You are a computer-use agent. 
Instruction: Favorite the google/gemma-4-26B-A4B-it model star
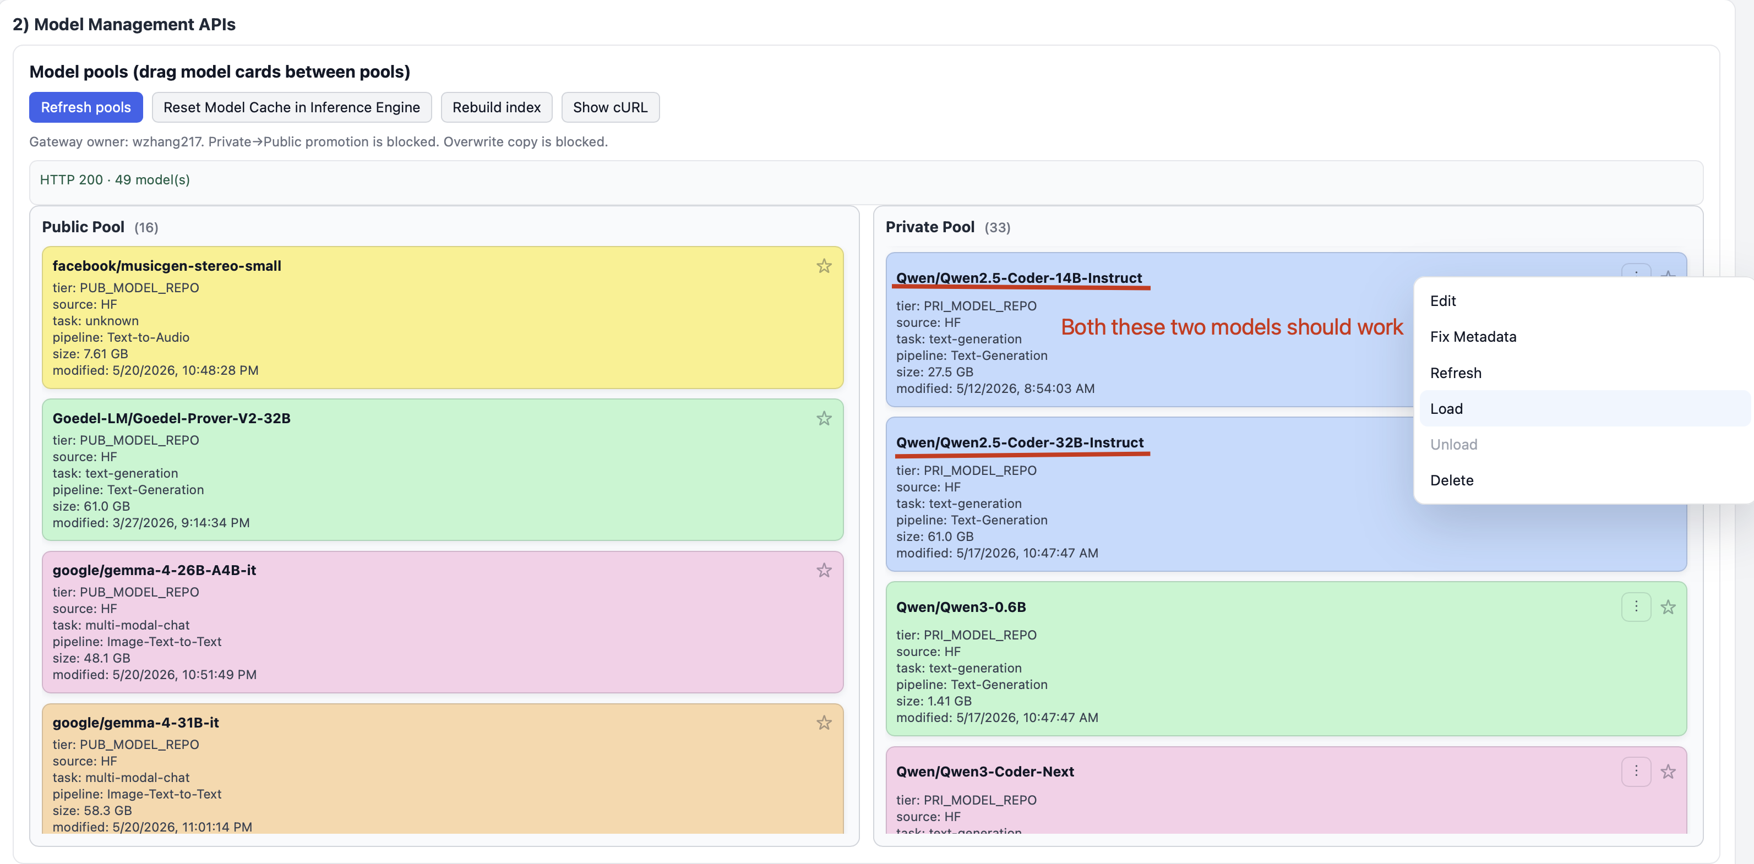(824, 571)
